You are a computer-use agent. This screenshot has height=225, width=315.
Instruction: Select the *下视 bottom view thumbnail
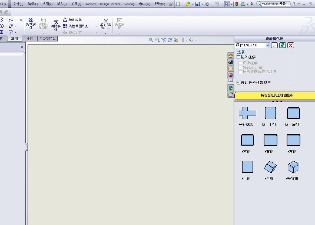(x=247, y=167)
